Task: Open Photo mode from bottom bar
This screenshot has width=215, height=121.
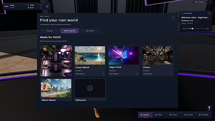Action: (173, 115)
